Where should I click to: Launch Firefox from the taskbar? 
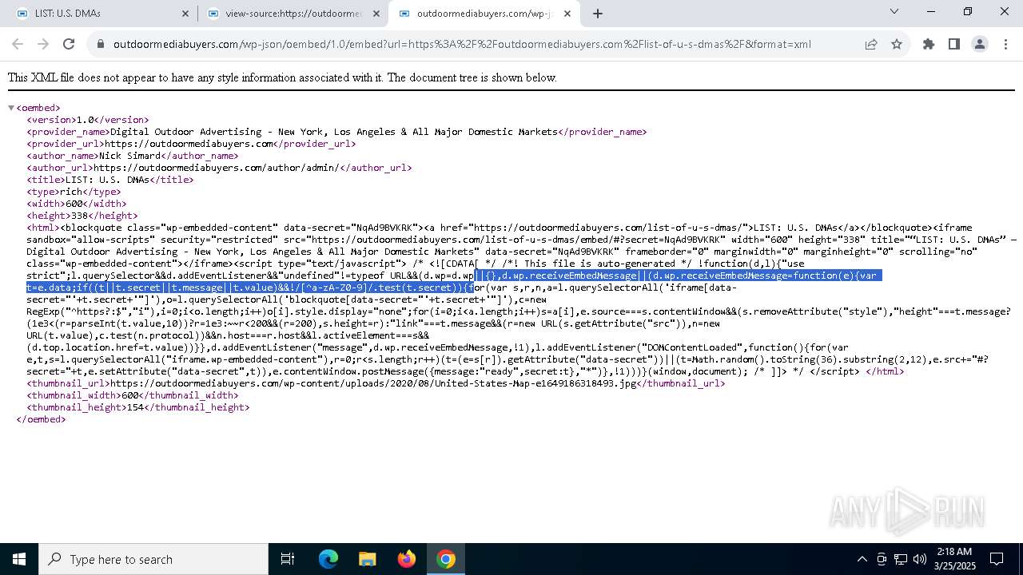(x=407, y=559)
